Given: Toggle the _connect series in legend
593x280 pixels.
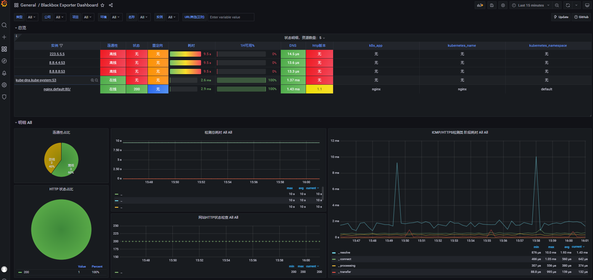Looking at the screenshot, I should (345, 259).
